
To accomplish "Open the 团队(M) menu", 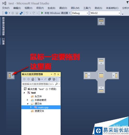I will point(75,8).
